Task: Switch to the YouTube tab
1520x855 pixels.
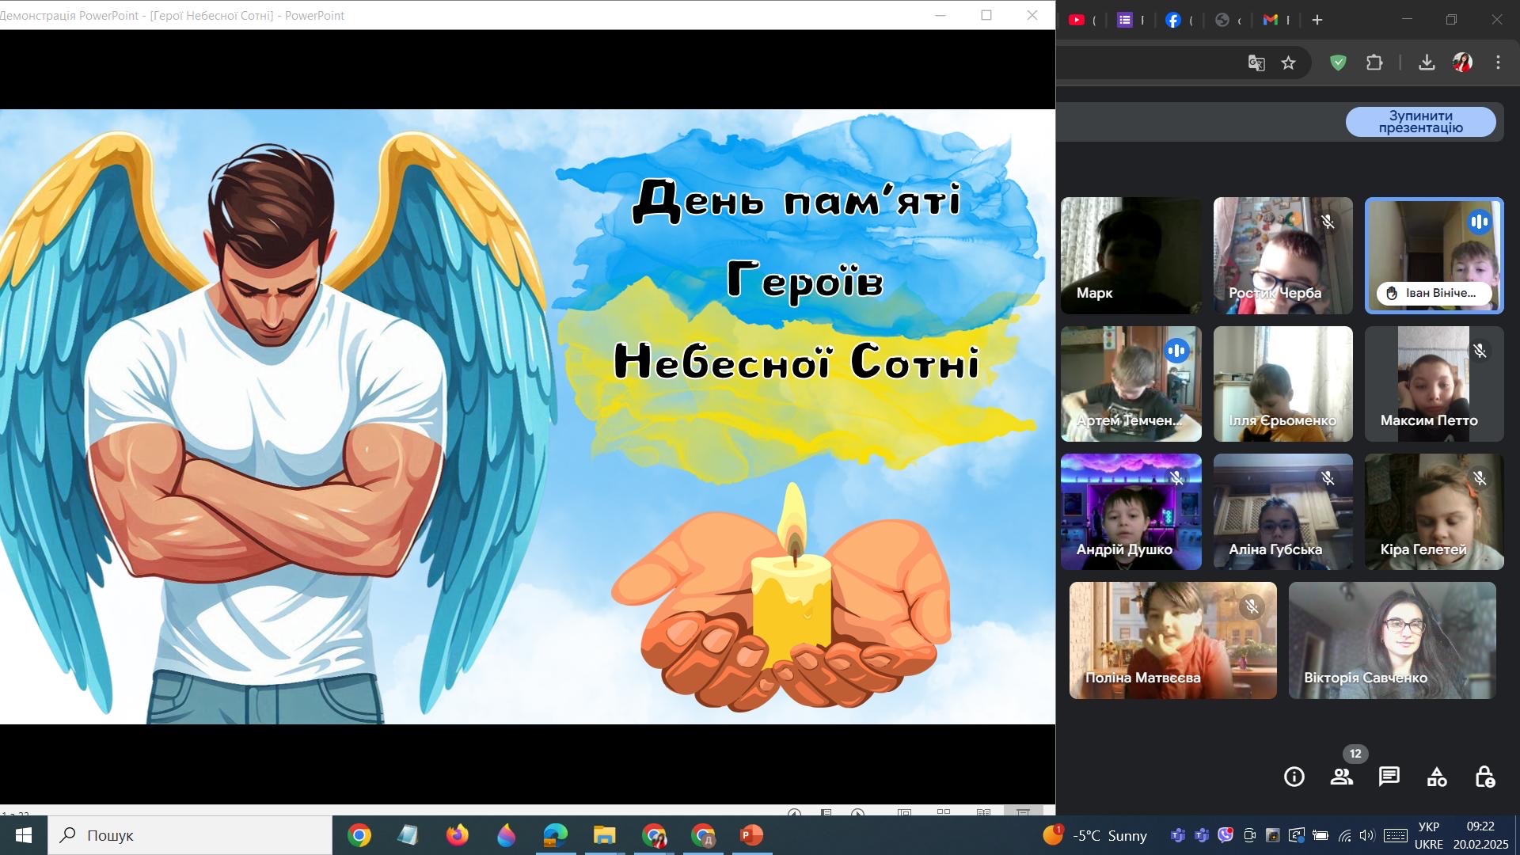Action: pos(1077,20)
